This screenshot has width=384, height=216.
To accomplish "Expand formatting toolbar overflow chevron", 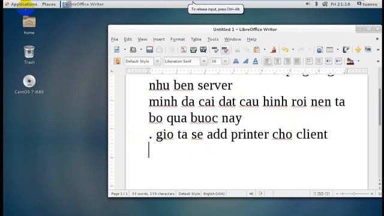I will click(378, 61).
